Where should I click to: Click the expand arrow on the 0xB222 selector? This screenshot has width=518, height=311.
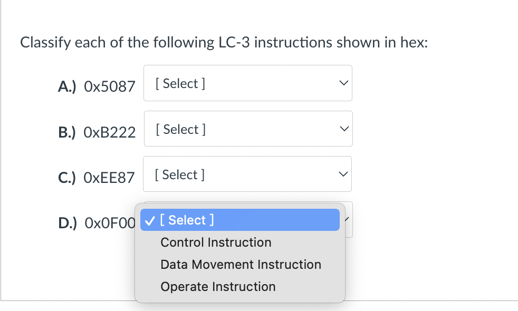[x=343, y=128]
